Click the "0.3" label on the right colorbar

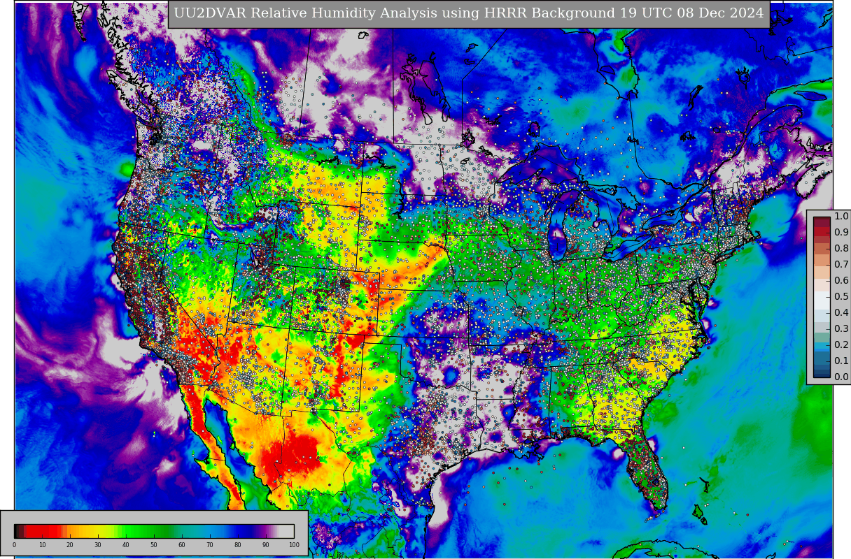pyautogui.click(x=841, y=329)
